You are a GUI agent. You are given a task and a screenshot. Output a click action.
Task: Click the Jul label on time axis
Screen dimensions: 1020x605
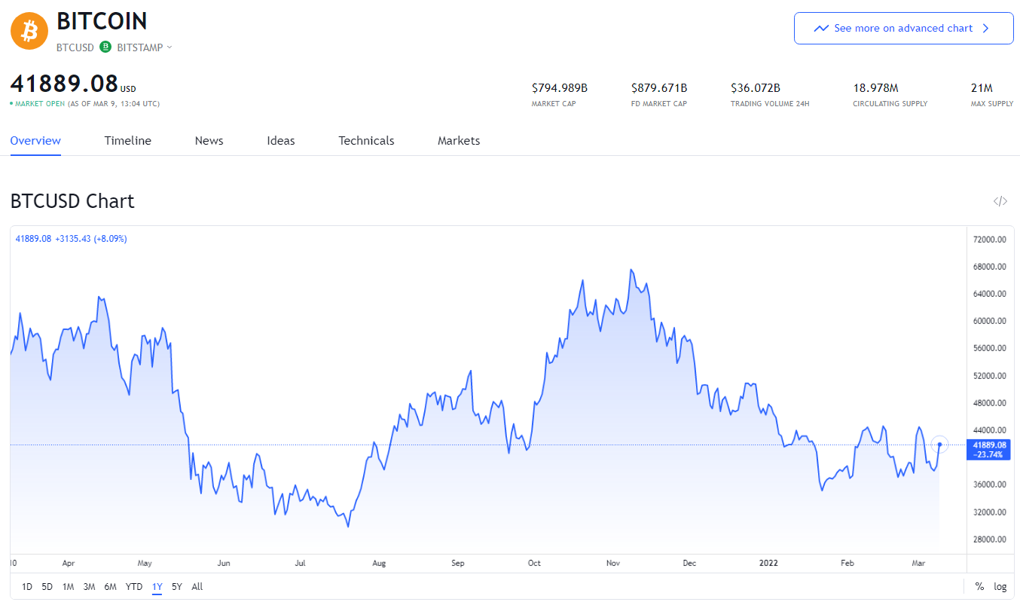point(300,563)
